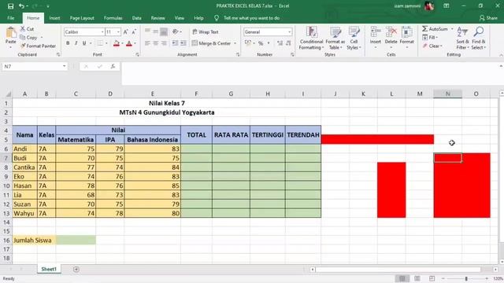
Task: Open the General number format dropdown
Action: [x=289, y=31]
